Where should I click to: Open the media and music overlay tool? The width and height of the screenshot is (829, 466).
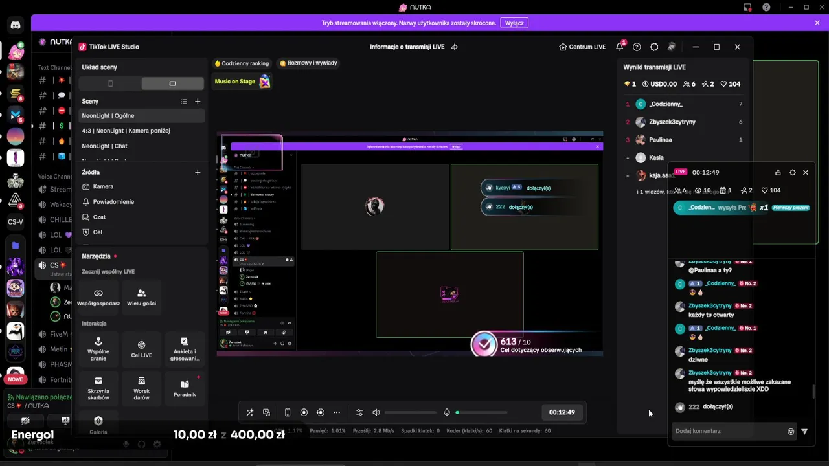pyautogui.click(x=266, y=412)
